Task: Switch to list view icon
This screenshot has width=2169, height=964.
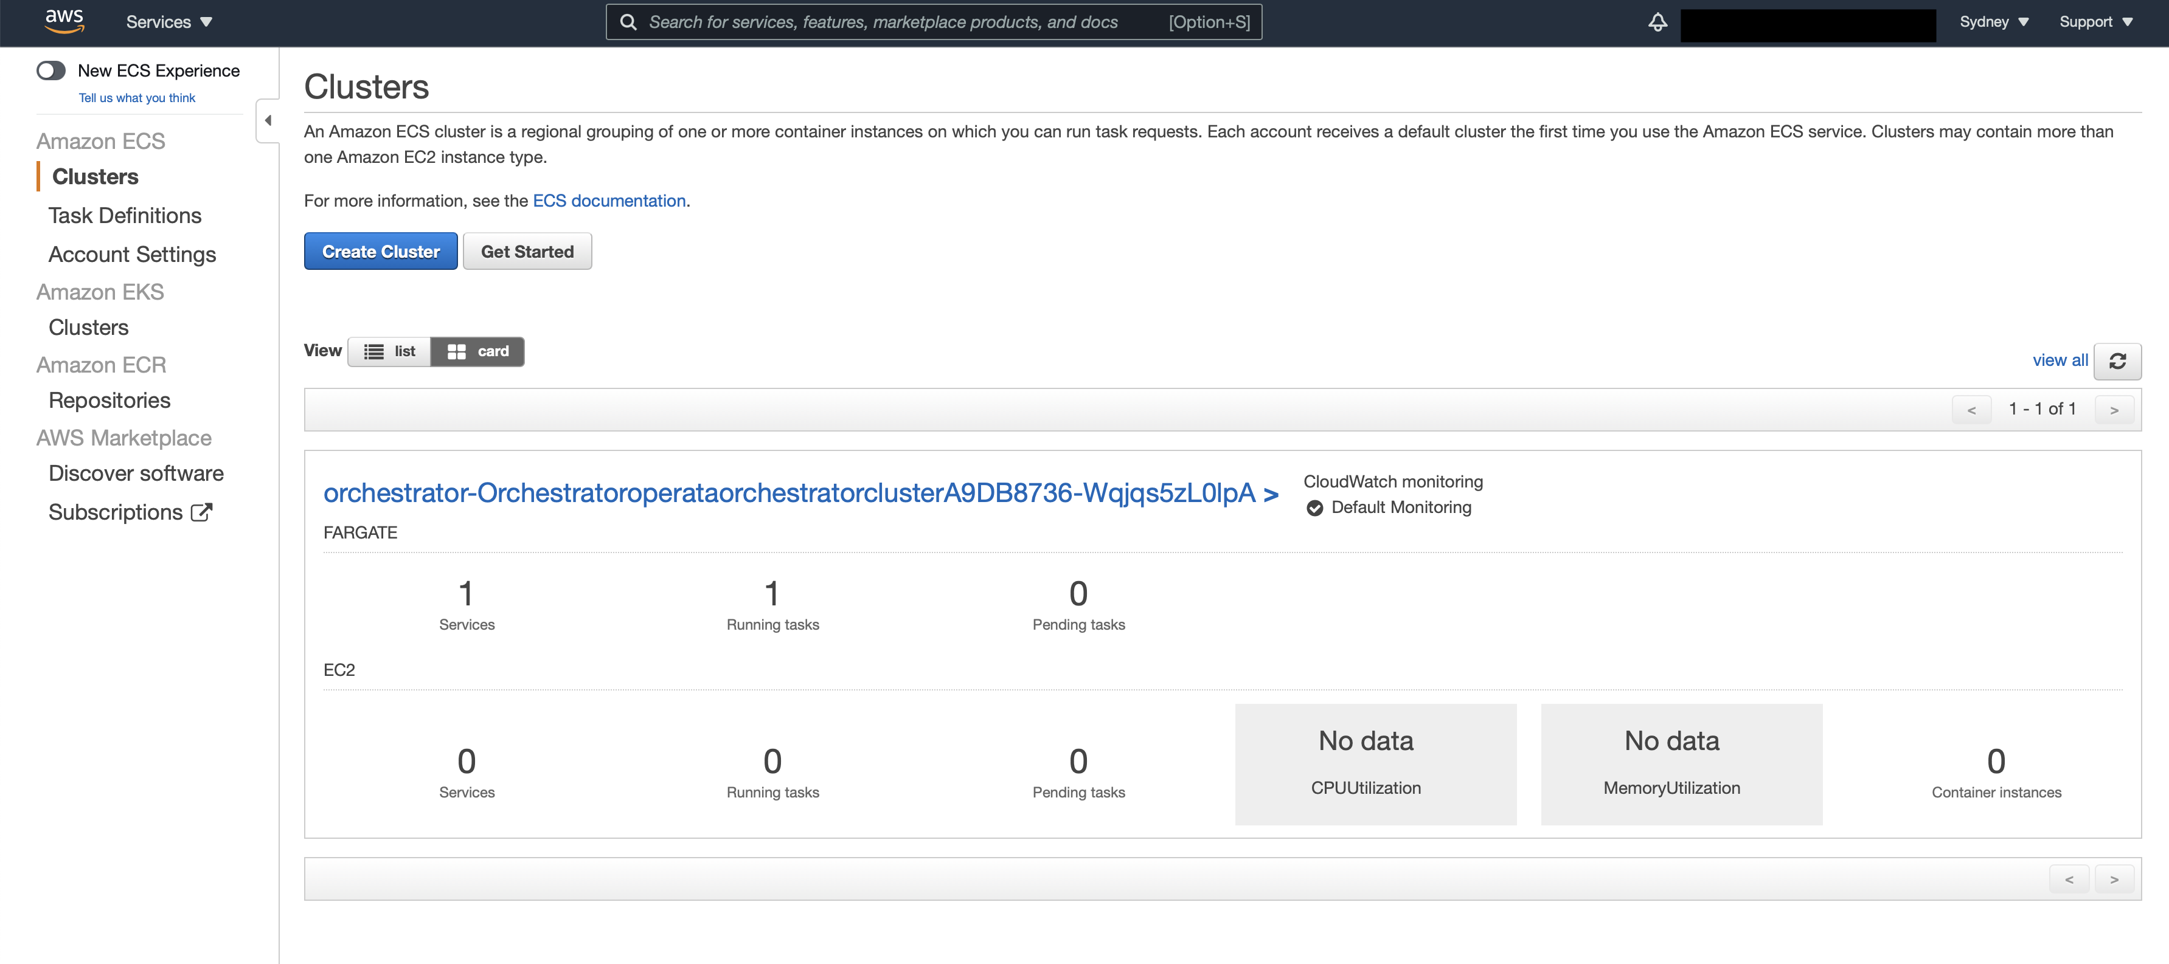Action: [374, 351]
